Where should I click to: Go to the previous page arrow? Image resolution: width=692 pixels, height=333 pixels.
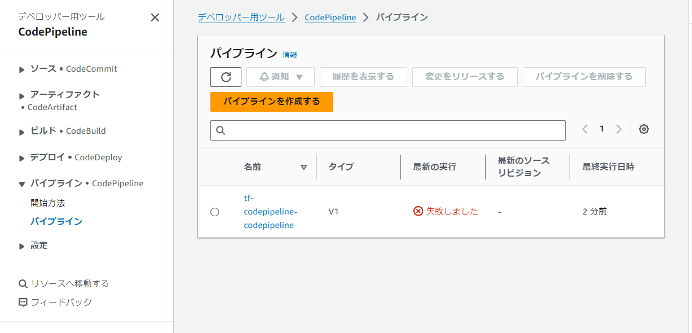click(x=585, y=129)
